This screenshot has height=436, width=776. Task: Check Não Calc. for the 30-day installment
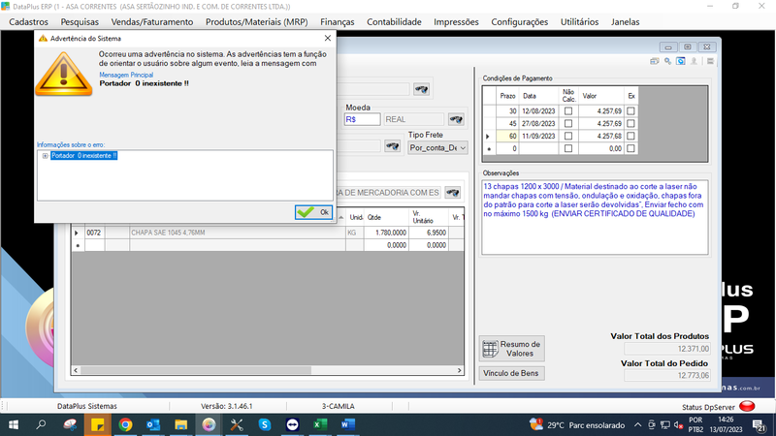pos(568,111)
